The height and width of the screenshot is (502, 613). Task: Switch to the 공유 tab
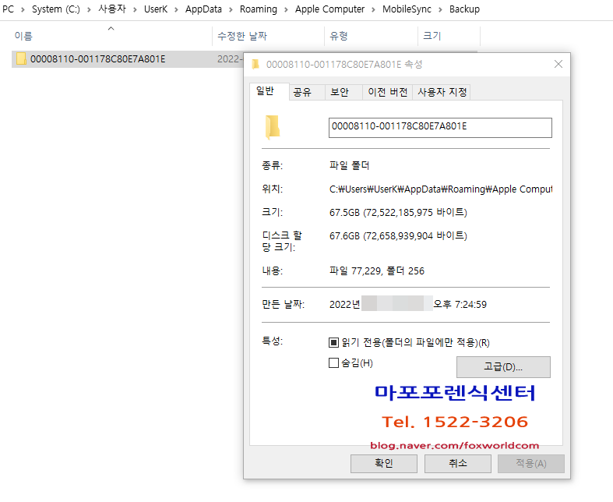[x=307, y=92]
